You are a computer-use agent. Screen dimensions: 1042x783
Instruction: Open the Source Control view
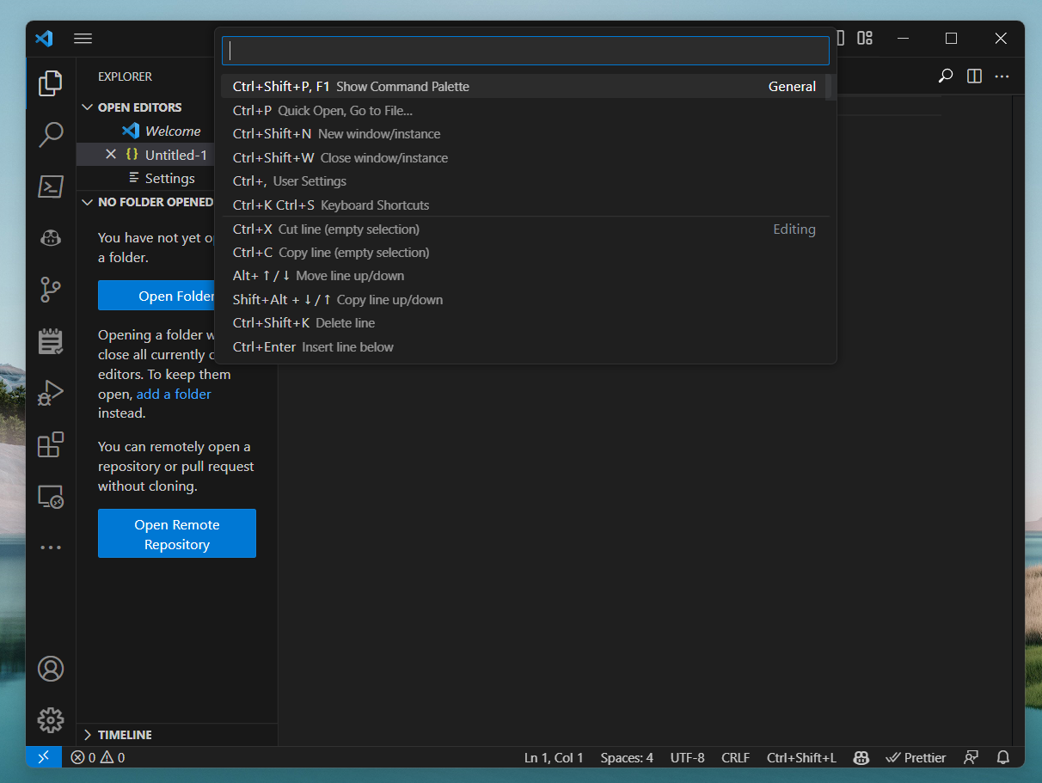51,290
